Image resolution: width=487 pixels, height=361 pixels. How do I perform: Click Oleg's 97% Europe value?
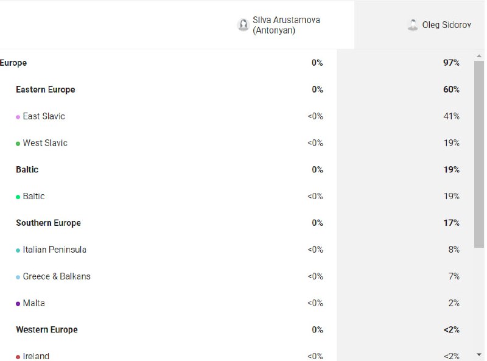coord(451,63)
